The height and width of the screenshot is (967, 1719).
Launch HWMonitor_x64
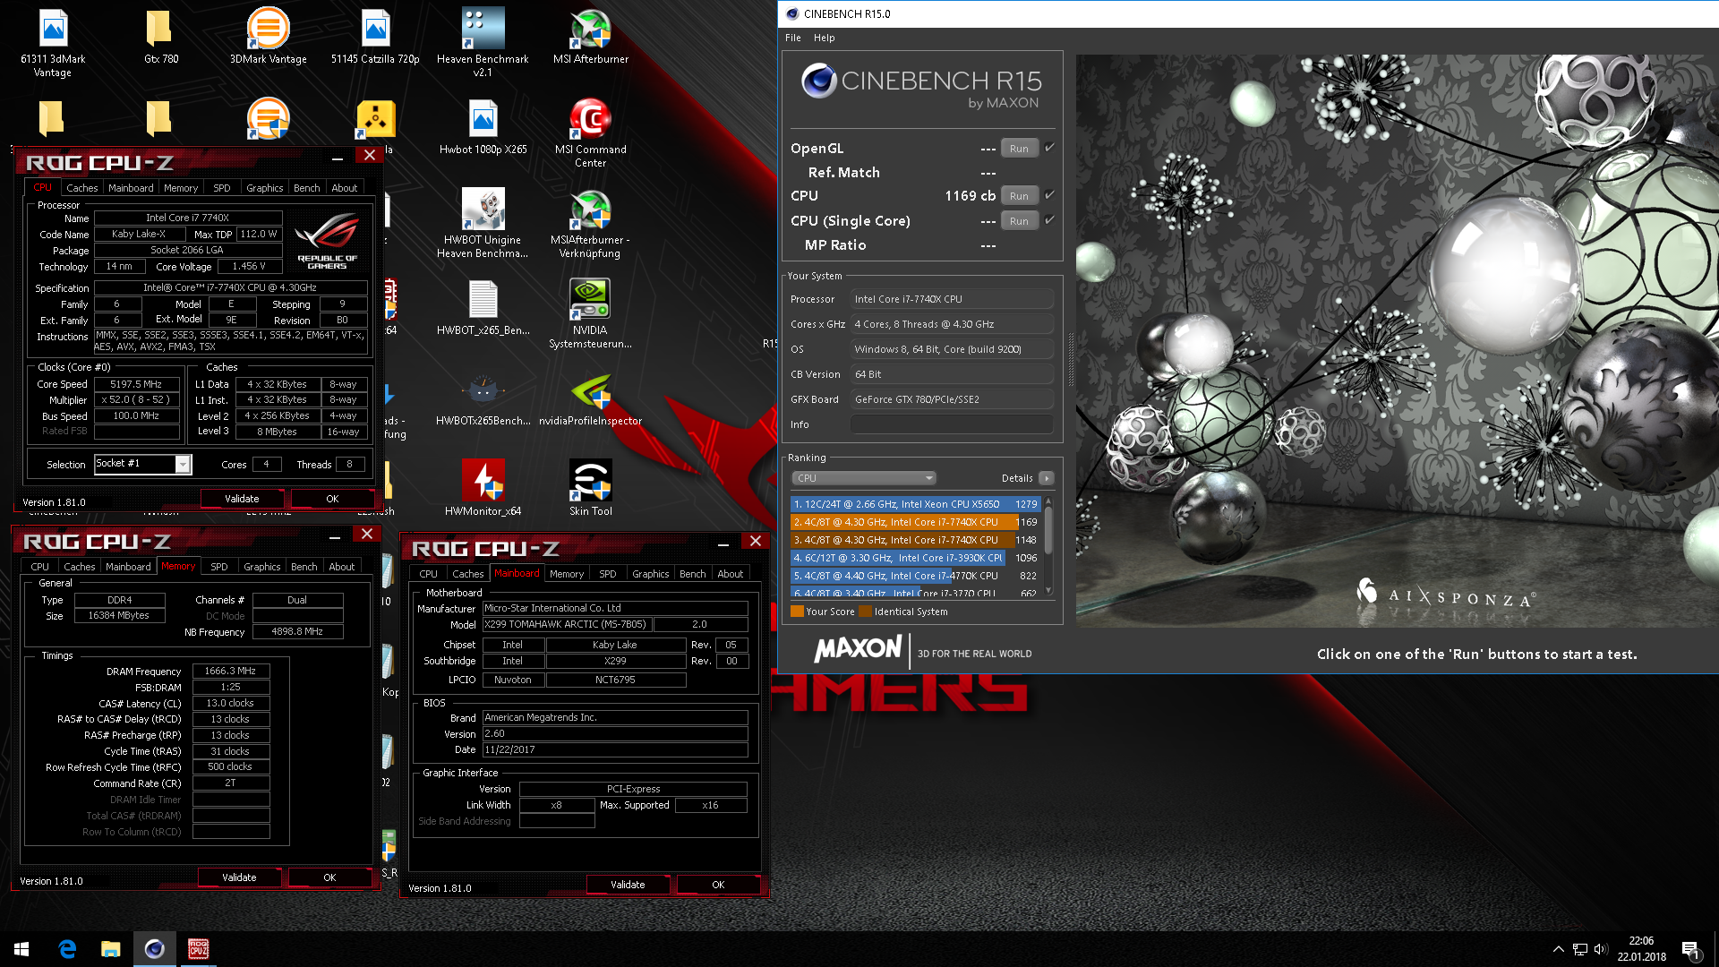[x=483, y=489]
